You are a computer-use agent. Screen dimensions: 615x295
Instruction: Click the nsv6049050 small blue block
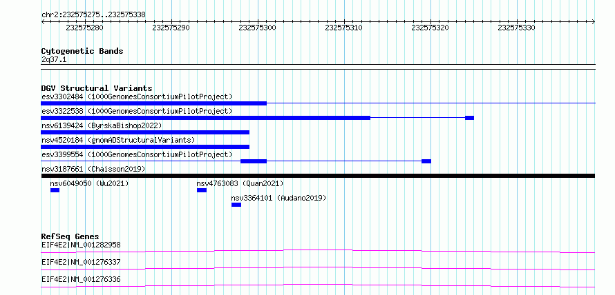click(x=55, y=190)
